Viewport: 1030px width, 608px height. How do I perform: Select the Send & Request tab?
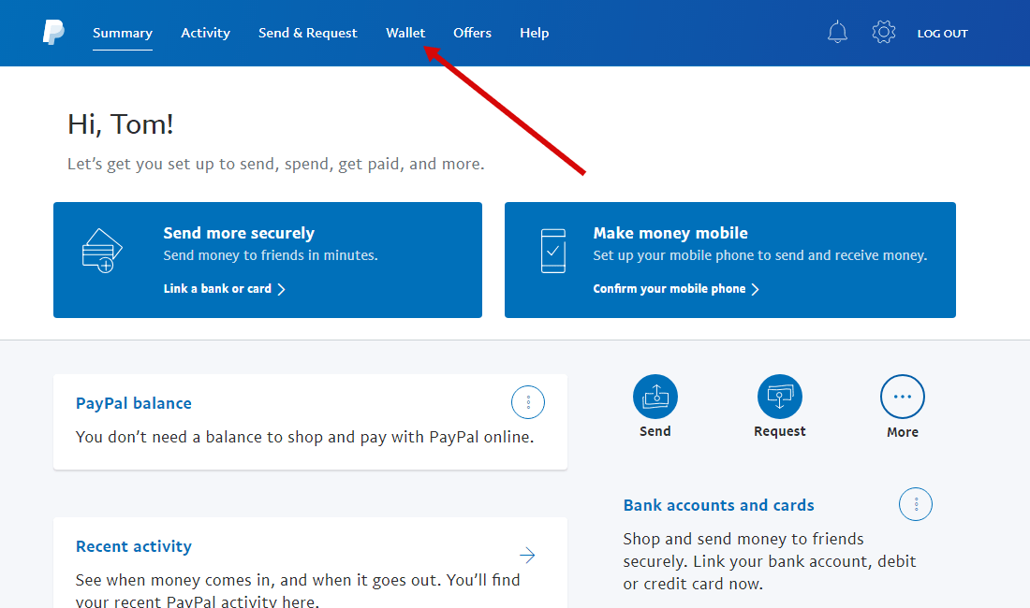307,33
